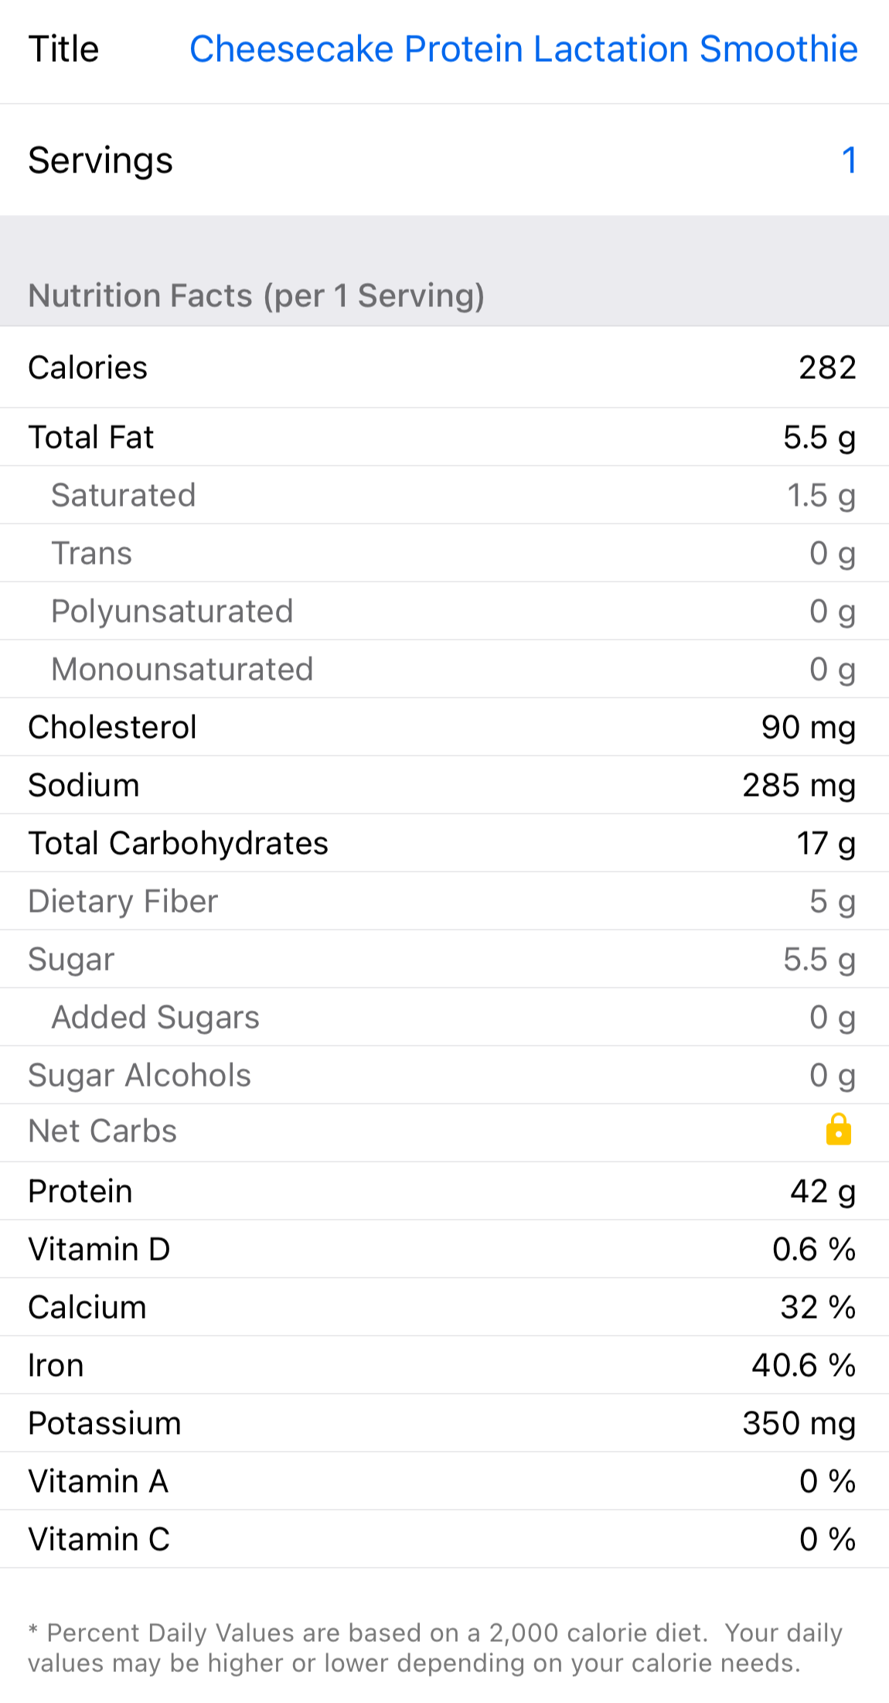This screenshot has height=1703, width=889.
Task: Select the Calcium 32 % row
Action: tap(444, 1307)
